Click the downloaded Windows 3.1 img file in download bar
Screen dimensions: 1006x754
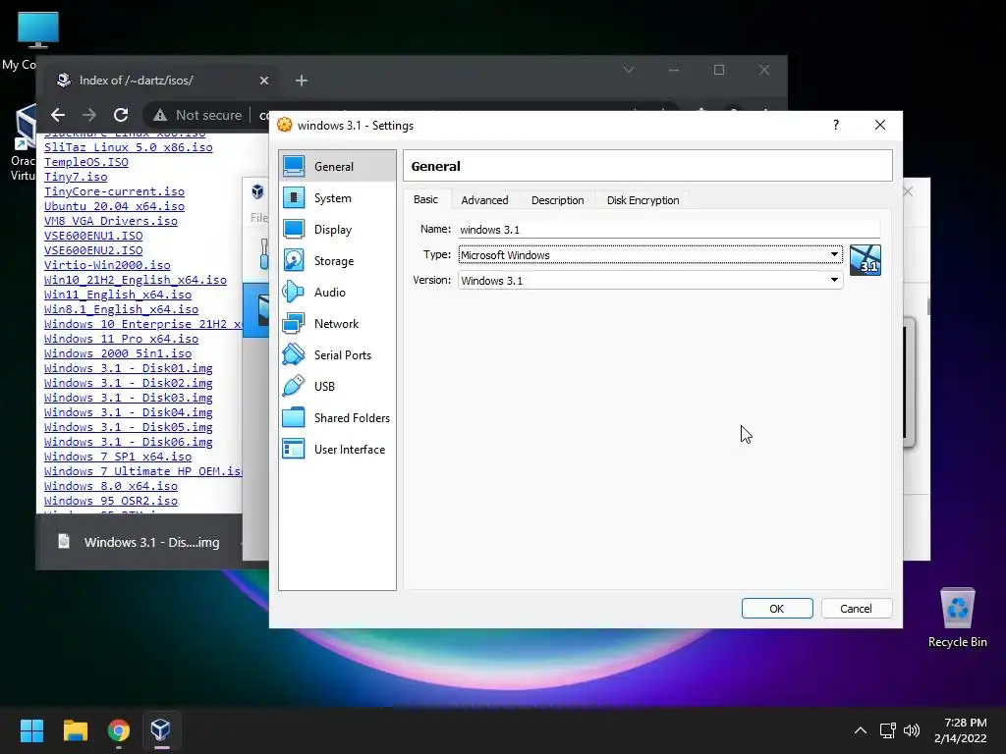pyautogui.click(x=140, y=542)
